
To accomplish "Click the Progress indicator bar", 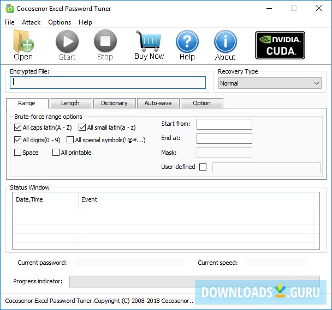I will pos(194,282).
